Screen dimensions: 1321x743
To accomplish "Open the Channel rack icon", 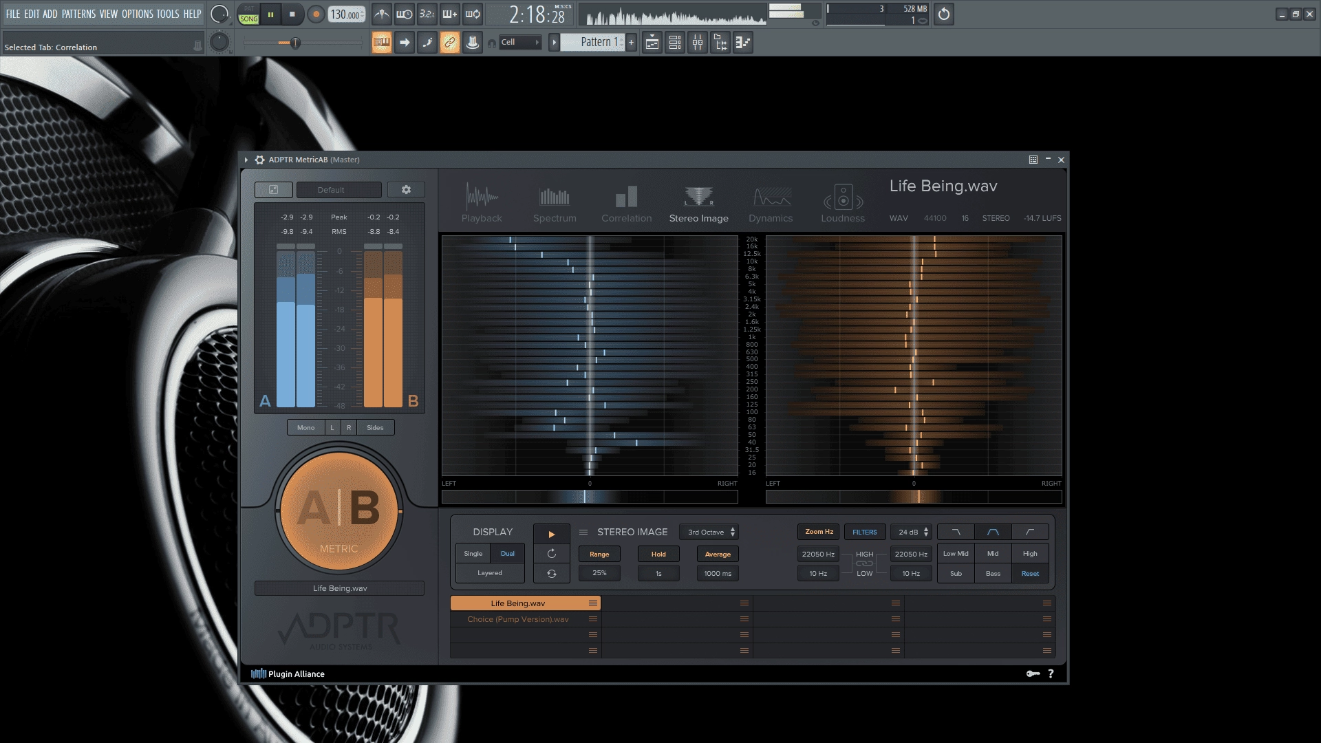I will [675, 43].
